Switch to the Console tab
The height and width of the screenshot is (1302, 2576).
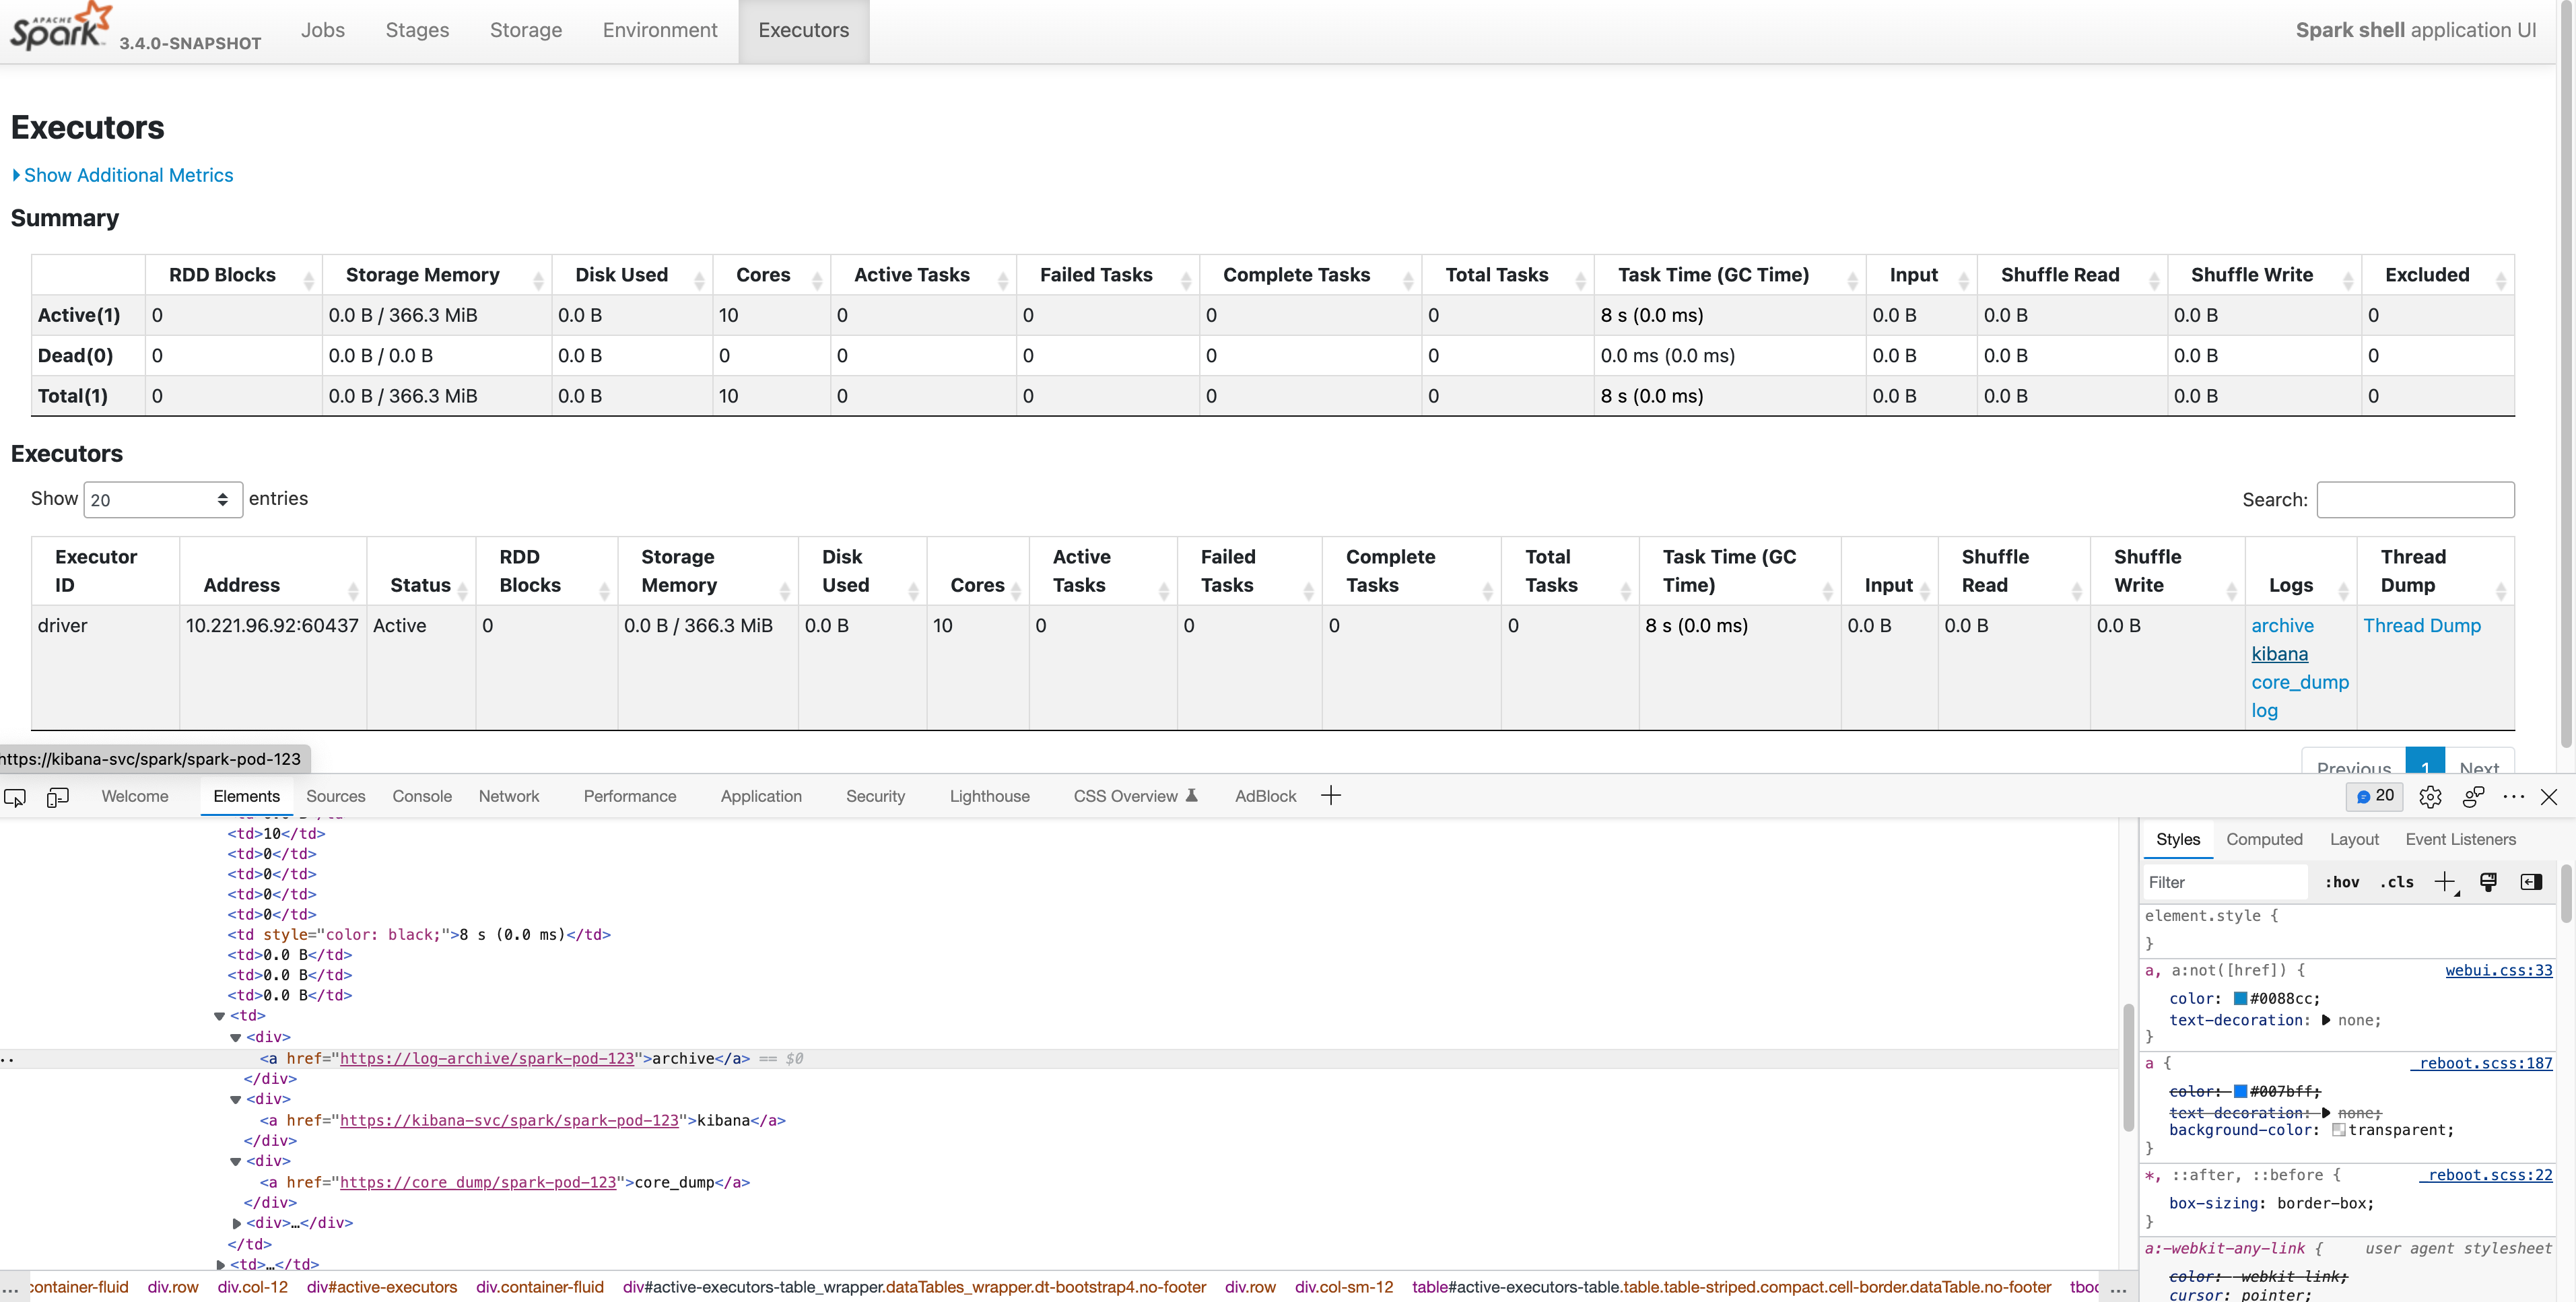421,796
